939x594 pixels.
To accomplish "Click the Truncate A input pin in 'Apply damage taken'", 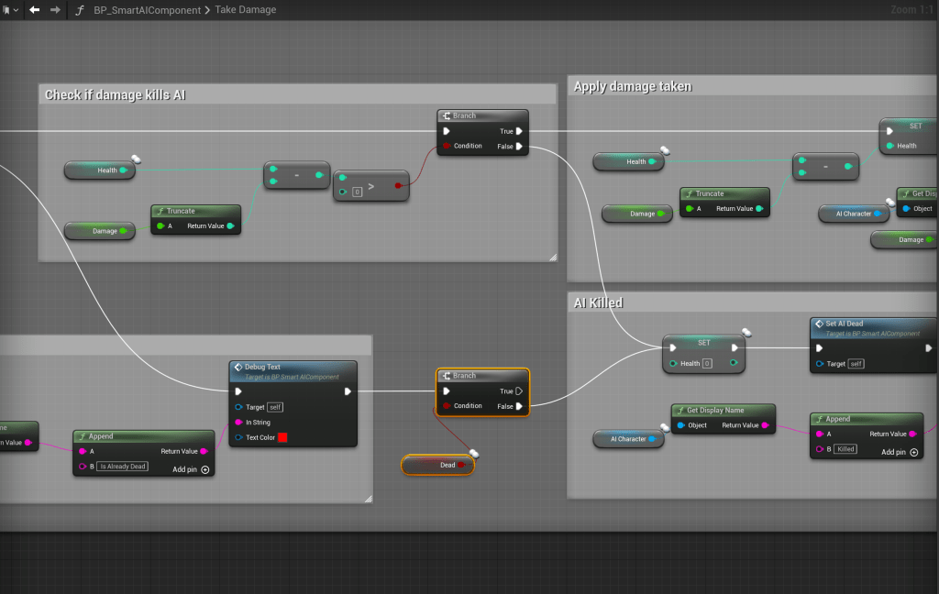I will (x=690, y=208).
